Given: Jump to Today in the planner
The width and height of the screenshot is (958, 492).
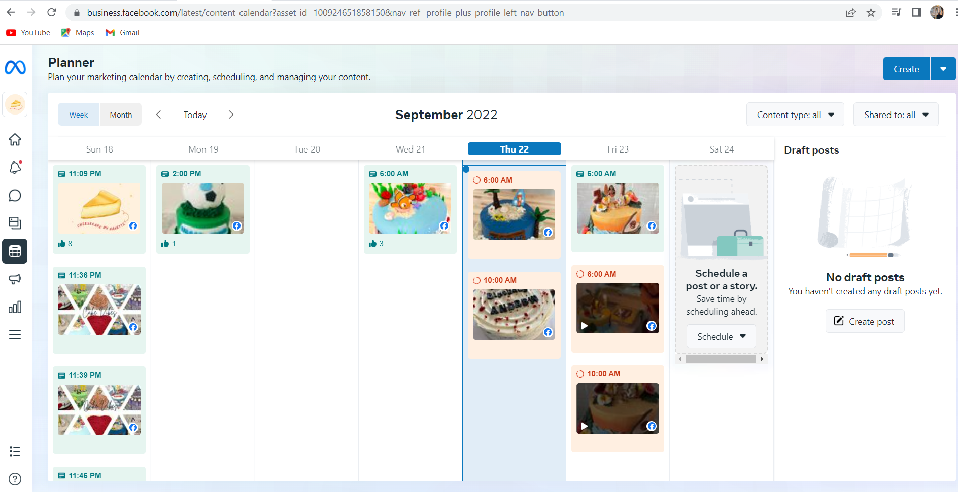Looking at the screenshot, I should coord(195,115).
